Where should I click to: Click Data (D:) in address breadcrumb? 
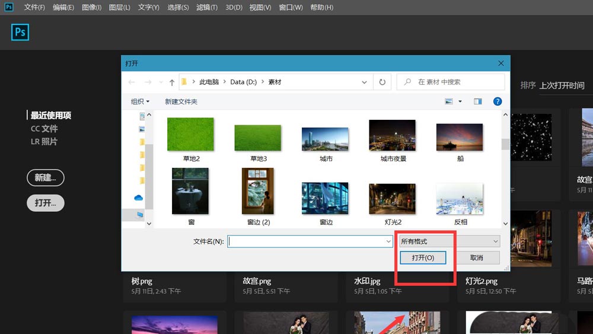pos(243,82)
